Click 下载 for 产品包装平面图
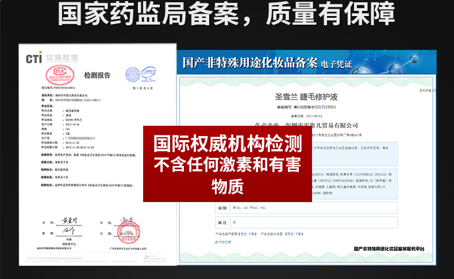 [x=251, y=234]
